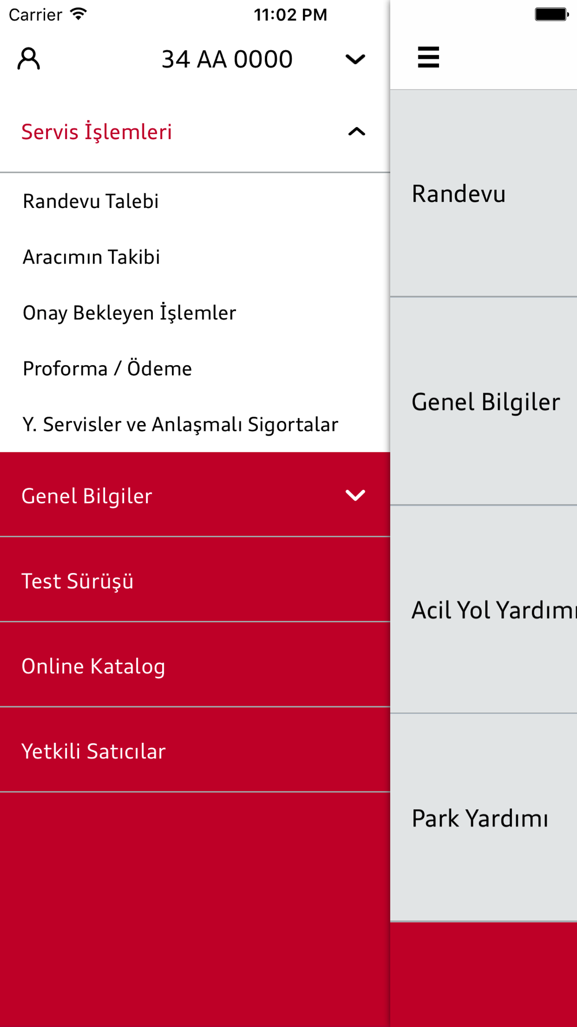Tap the 34 AA 0000 plate text
Image resolution: width=577 pixels, height=1027 pixels.
point(227,59)
